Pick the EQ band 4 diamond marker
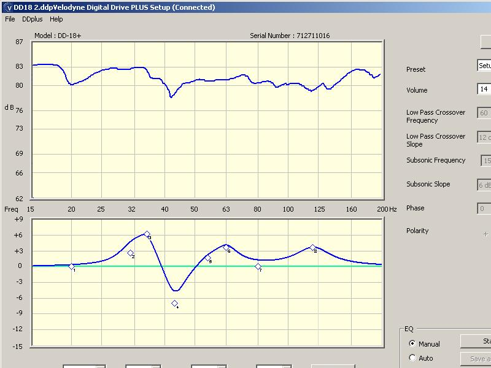The width and height of the screenshot is (491, 368). tap(175, 304)
